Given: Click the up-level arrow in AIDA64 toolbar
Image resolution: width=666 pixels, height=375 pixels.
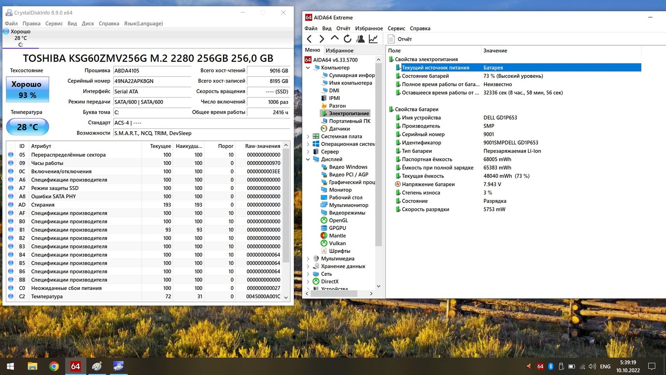Looking at the screenshot, I should (x=335, y=38).
